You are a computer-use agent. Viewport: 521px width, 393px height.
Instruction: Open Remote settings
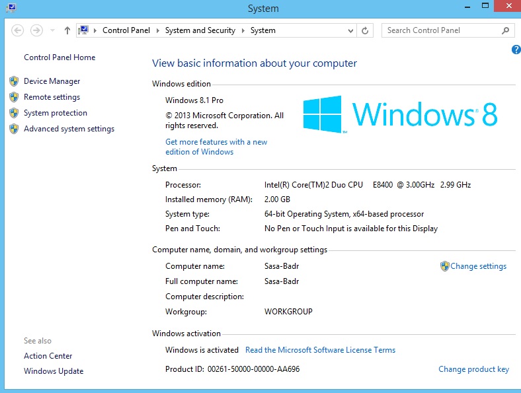pyautogui.click(x=52, y=97)
